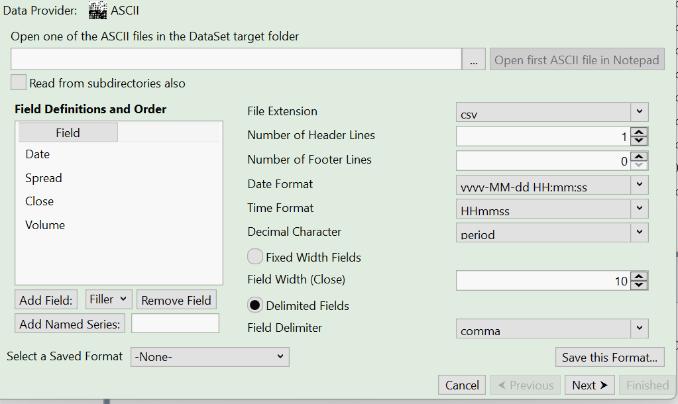Decrease the Field Width value

pyautogui.click(x=639, y=285)
